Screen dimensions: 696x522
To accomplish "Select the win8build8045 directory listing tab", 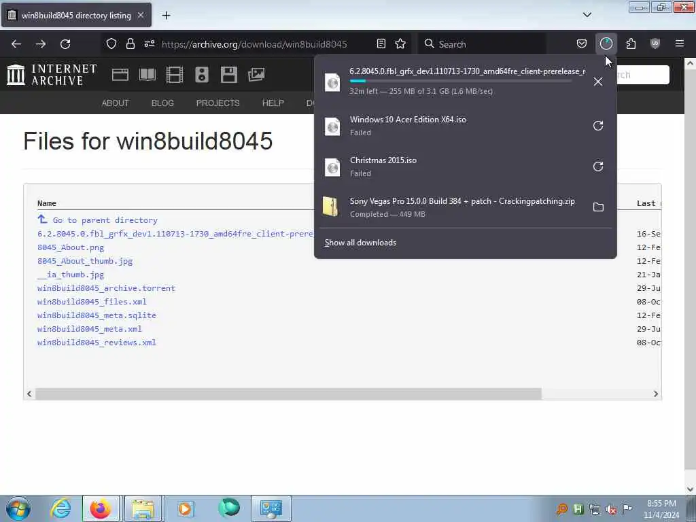I will coord(76,16).
